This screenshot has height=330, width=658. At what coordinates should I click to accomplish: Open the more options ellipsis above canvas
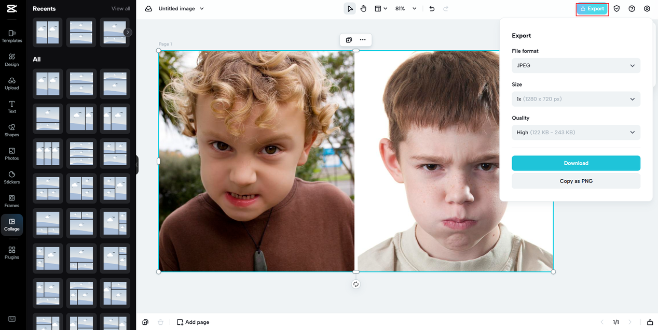pos(363,40)
